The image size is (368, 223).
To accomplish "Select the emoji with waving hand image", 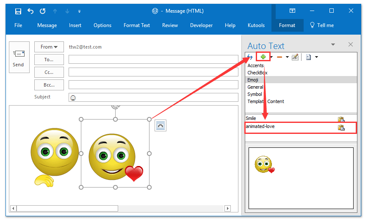I will 54,157.
